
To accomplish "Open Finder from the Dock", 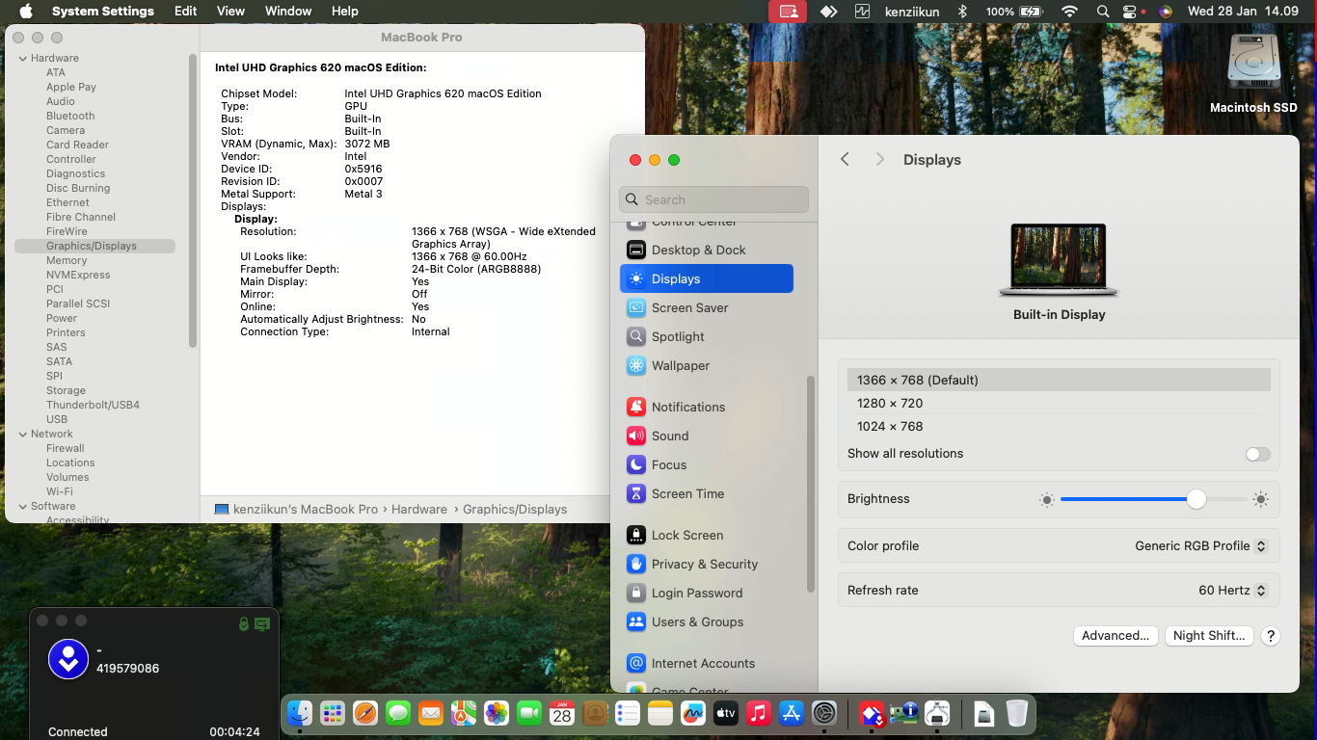I will (300, 714).
